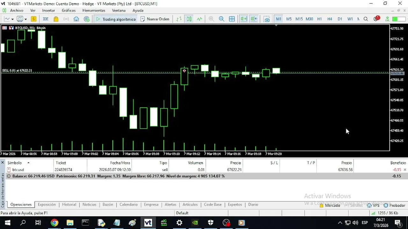The width and height of the screenshot is (408, 229).
Task: Click the green LVL depth icon
Action: point(387,19)
